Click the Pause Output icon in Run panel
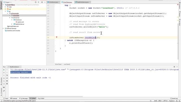This screenshot has height=102, width=181. click(x=4, y=75)
